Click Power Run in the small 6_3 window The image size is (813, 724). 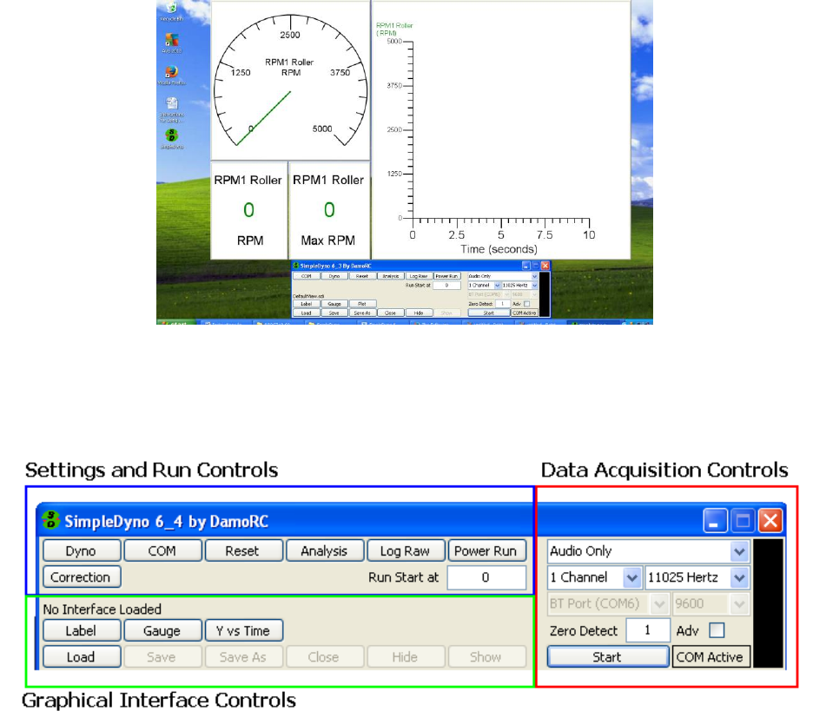click(x=447, y=276)
